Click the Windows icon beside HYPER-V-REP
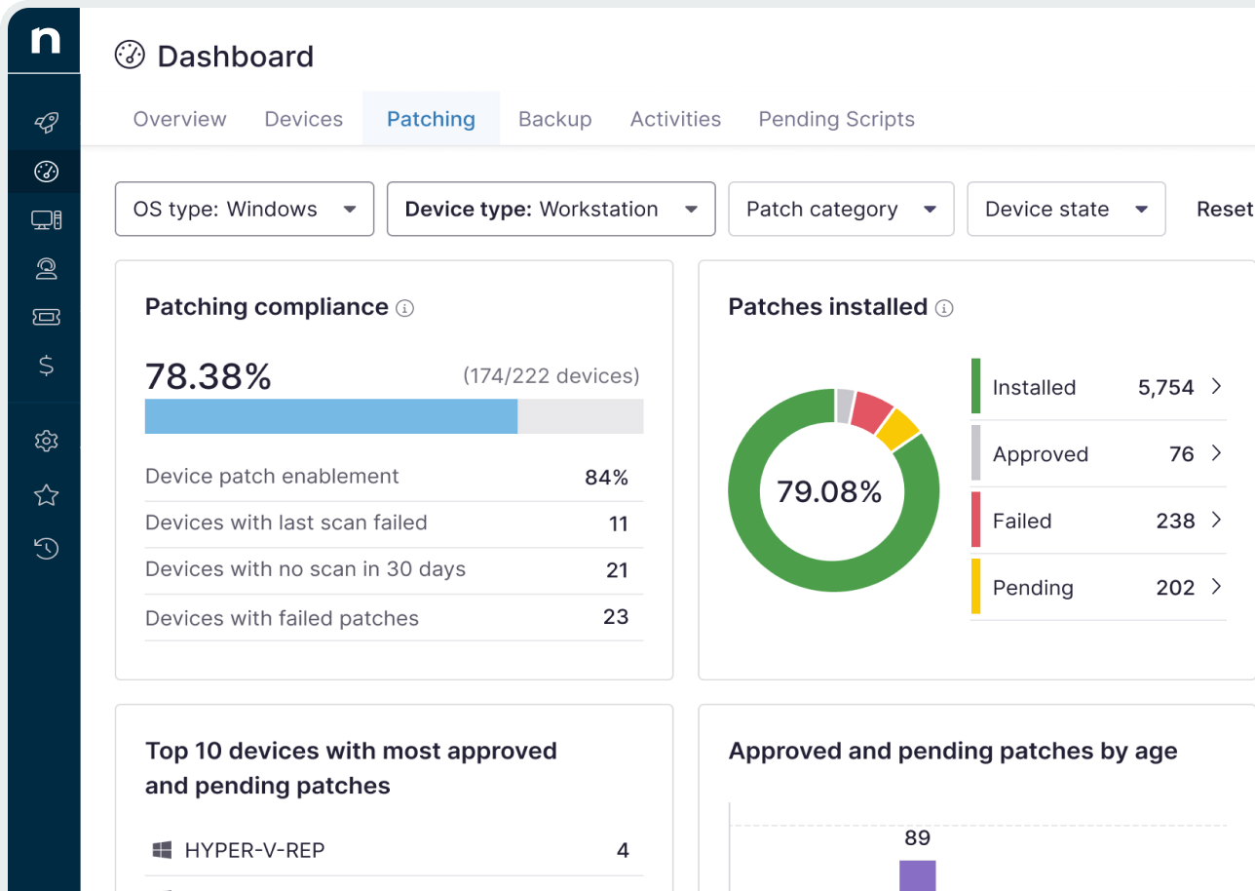The width and height of the screenshot is (1255, 891). click(x=162, y=850)
